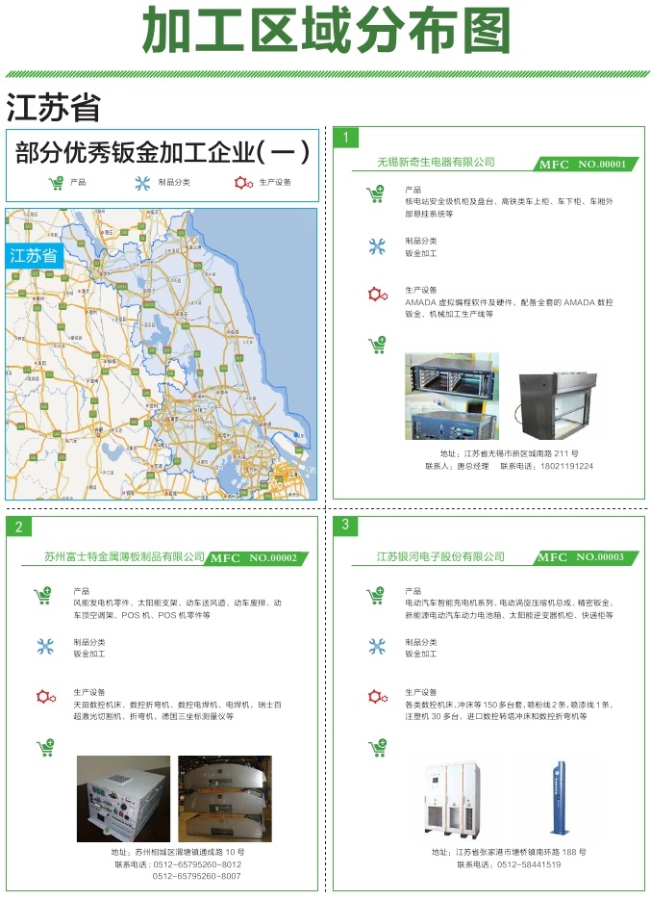Click the 生产设备 gear icon in the legend
This screenshot has height=900, width=651.
242,182
